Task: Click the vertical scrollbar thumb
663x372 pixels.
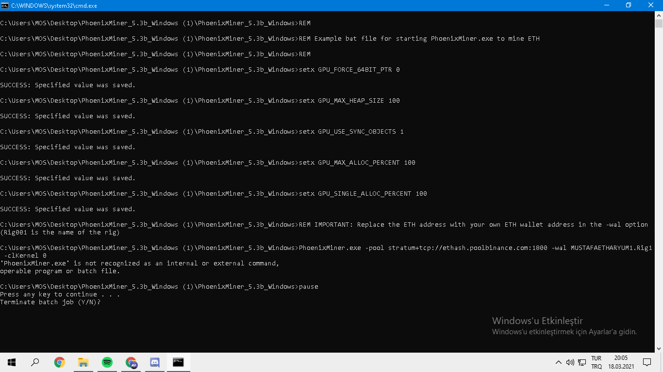Action: (x=659, y=24)
